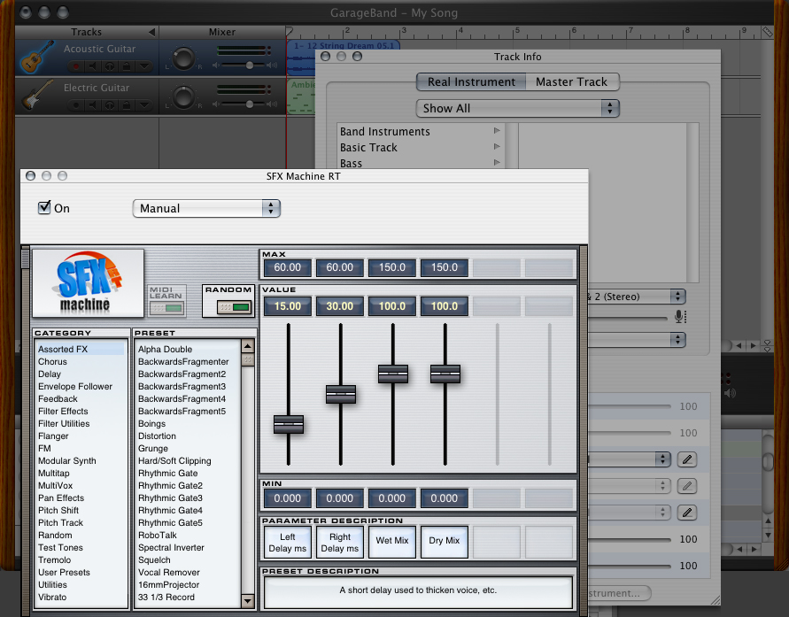Uncheck the On checkbox

tap(44, 208)
